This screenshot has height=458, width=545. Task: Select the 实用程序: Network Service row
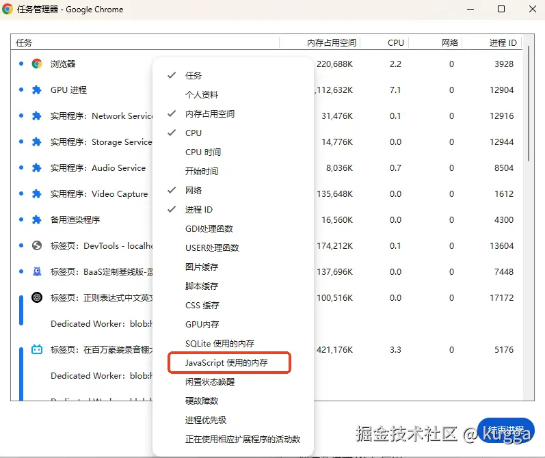[x=101, y=116]
